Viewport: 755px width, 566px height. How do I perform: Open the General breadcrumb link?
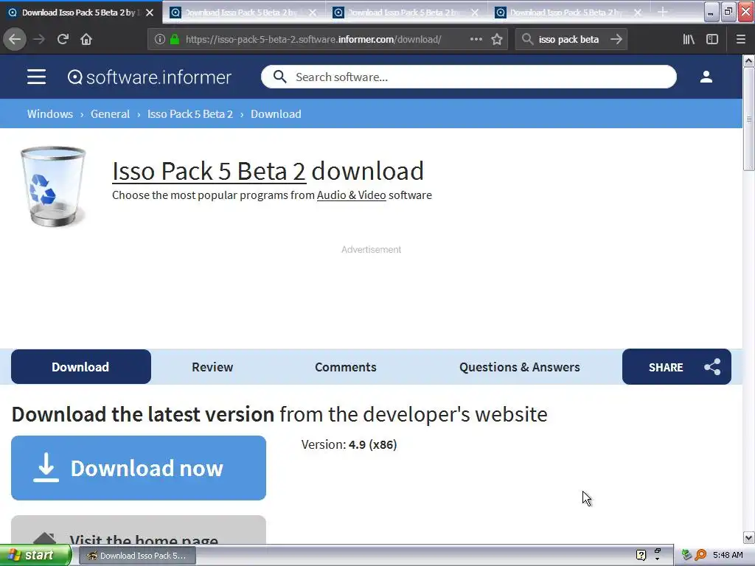pyautogui.click(x=111, y=114)
